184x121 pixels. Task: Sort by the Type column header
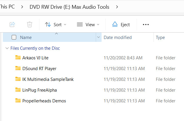tap(160, 38)
